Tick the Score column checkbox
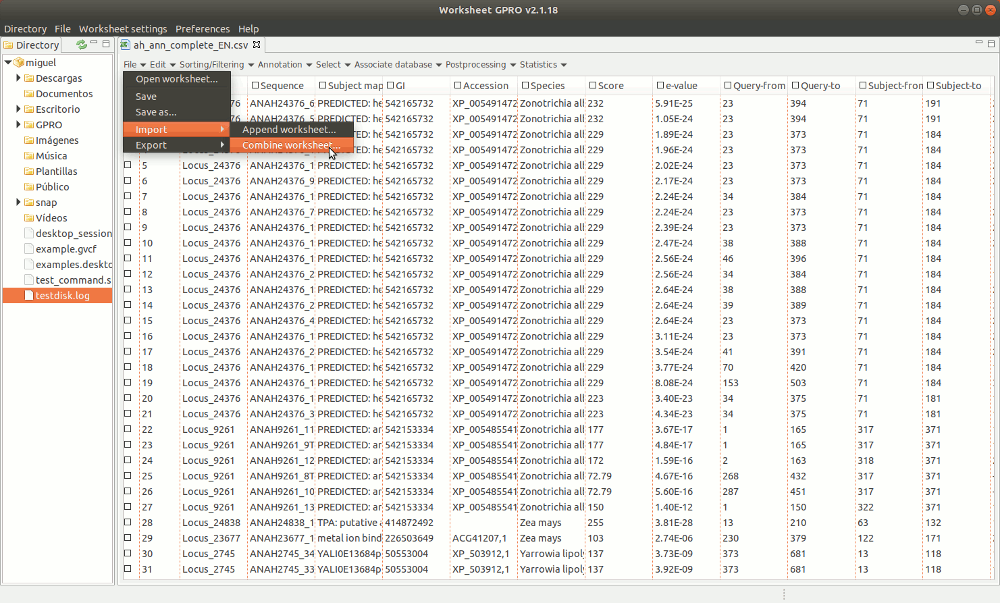This screenshot has height=603, width=1000. (x=593, y=86)
